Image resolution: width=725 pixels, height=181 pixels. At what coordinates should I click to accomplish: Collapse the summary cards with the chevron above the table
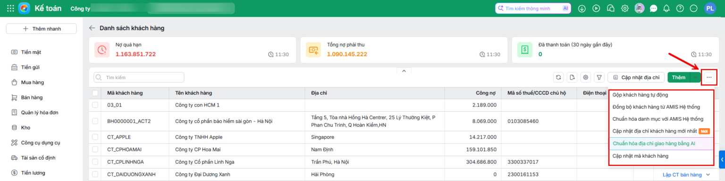click(x=404, y=71)
